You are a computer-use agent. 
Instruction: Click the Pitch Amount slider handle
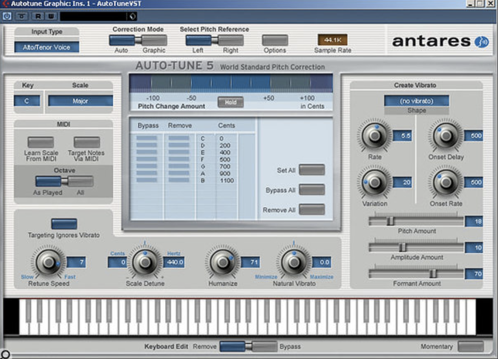tap(390, 221)
